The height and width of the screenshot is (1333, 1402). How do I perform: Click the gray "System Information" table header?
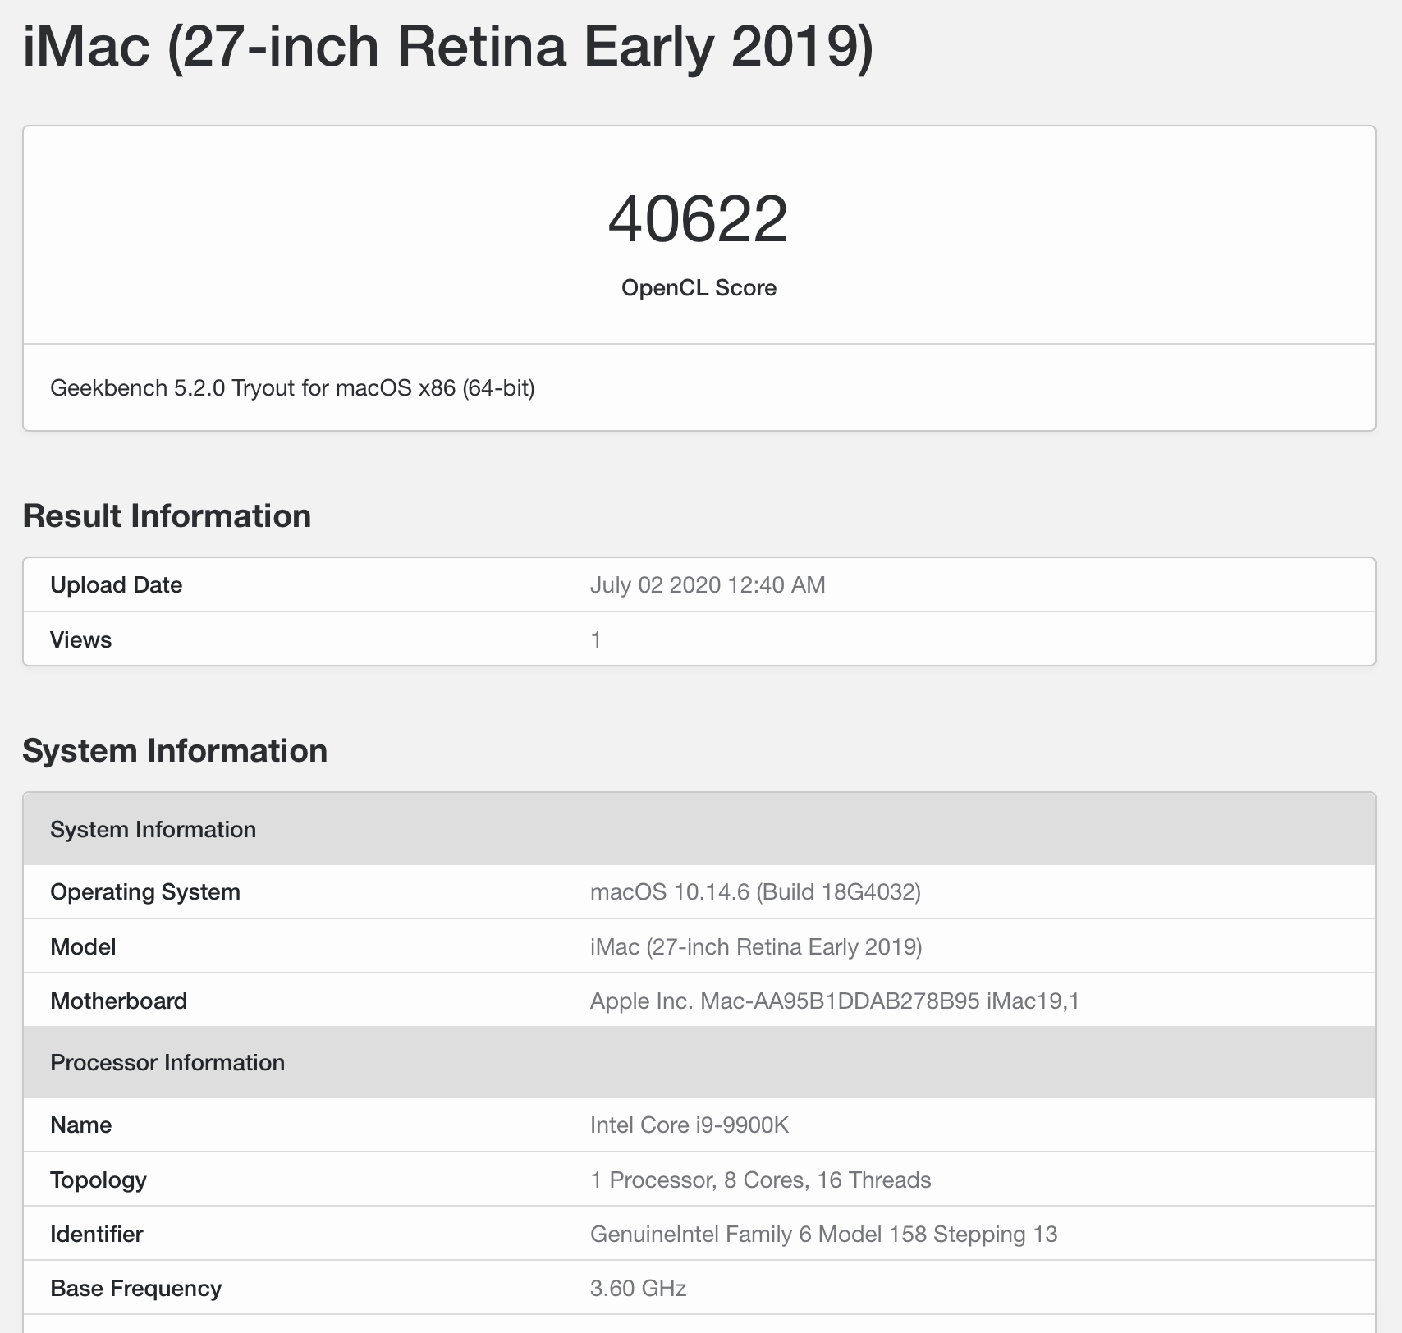[699, 829]
